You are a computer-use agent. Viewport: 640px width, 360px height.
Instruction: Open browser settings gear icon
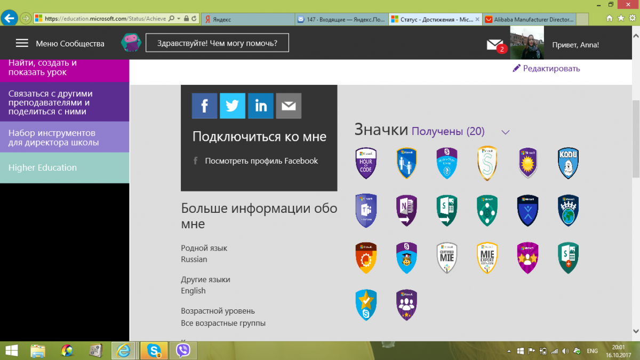pyautogui.click(x=631, y=18)
